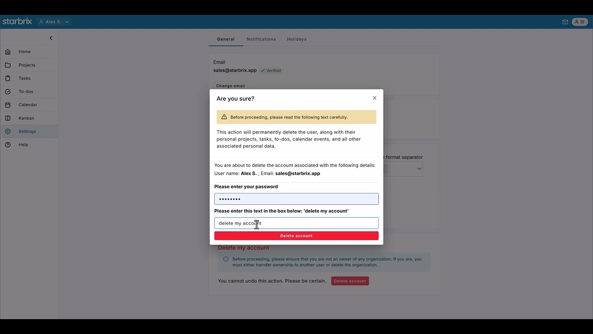
Task: Click the Calendar sidebar icon
Action: pyautogui.click(x=8, y=105)
